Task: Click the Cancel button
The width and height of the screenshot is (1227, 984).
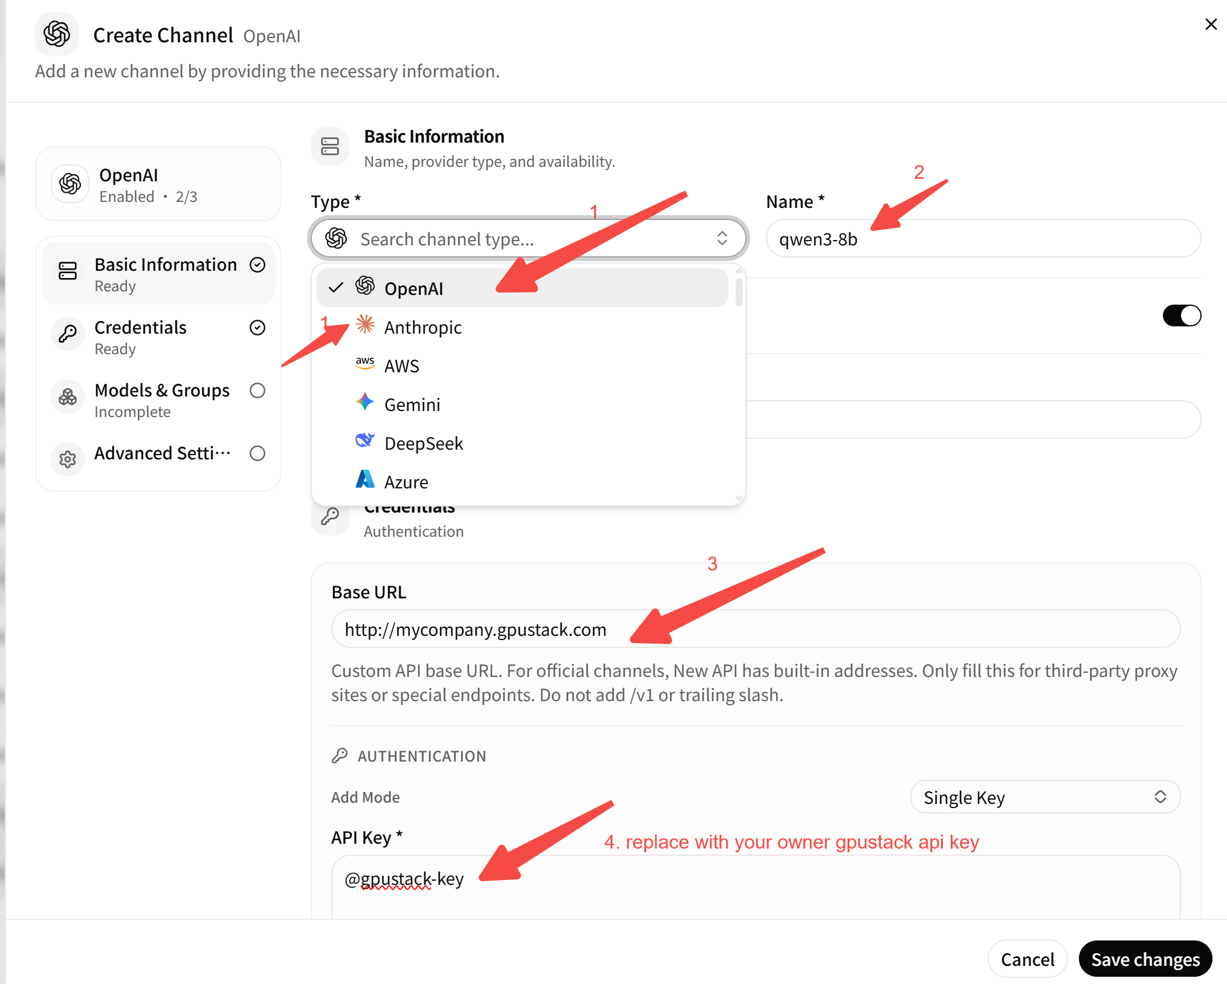Action: [1028, 959]
